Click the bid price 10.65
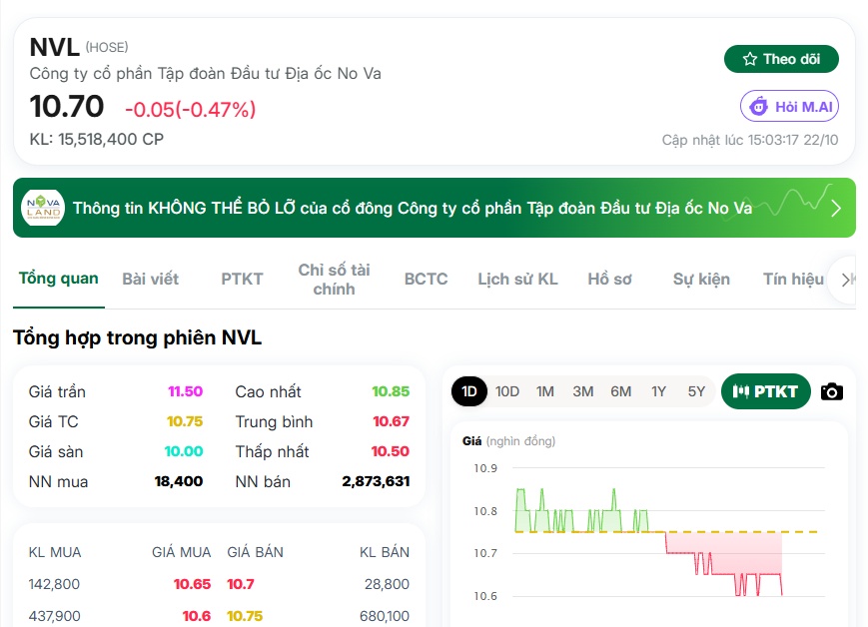 (x=192, y=584)
